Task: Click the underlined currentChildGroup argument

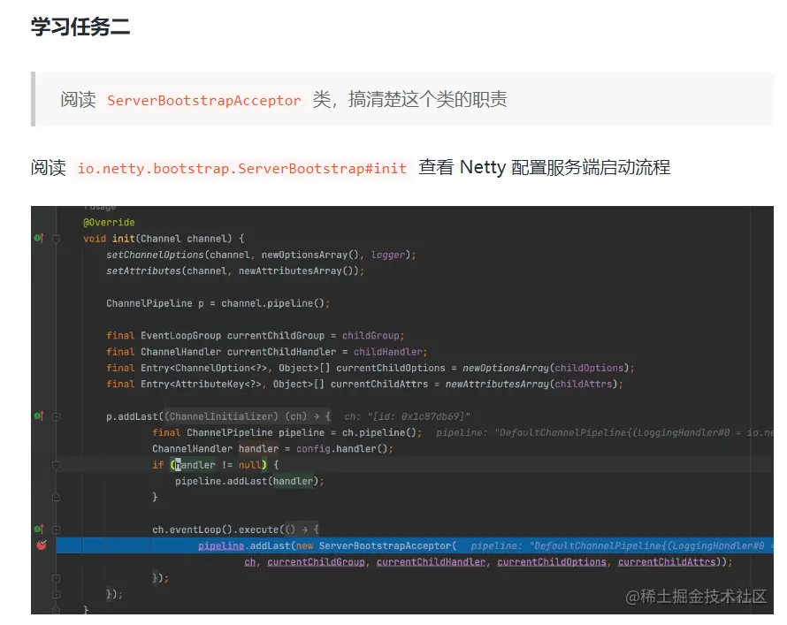Action: tap(316, 562)
